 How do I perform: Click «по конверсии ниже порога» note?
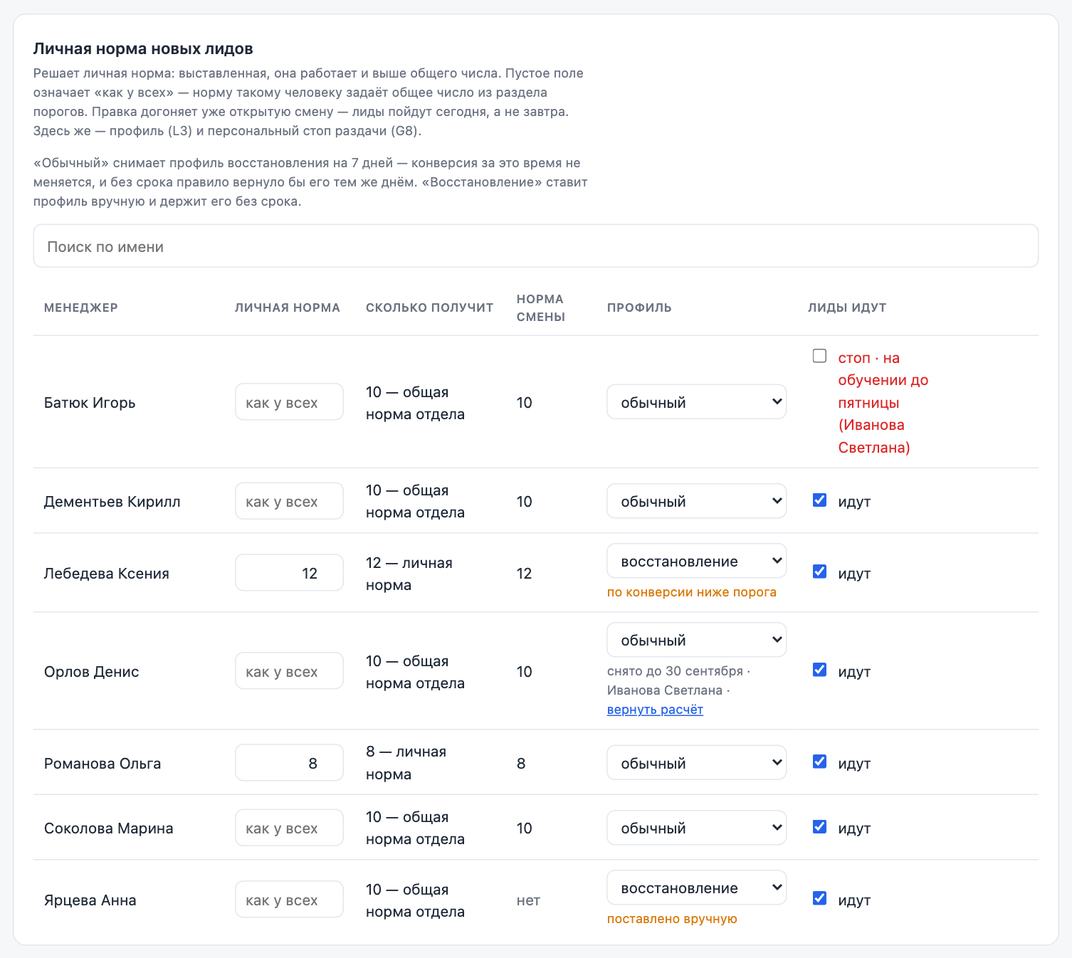coord(692,592)
